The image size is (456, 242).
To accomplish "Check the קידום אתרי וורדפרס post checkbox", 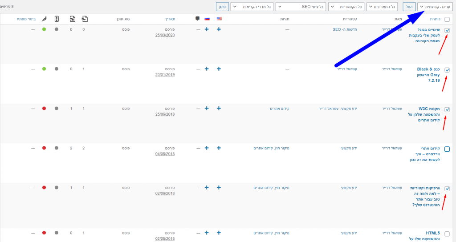I will 447,149.
